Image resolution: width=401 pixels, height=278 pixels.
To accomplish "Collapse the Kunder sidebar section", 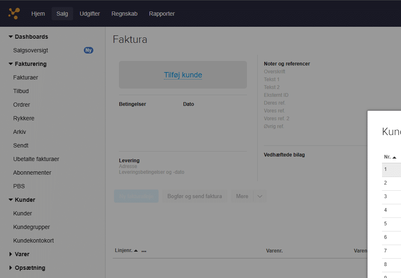I will coord(11,200).
